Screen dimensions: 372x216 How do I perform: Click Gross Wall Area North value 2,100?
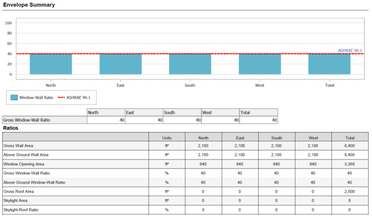tap(203, 146)
